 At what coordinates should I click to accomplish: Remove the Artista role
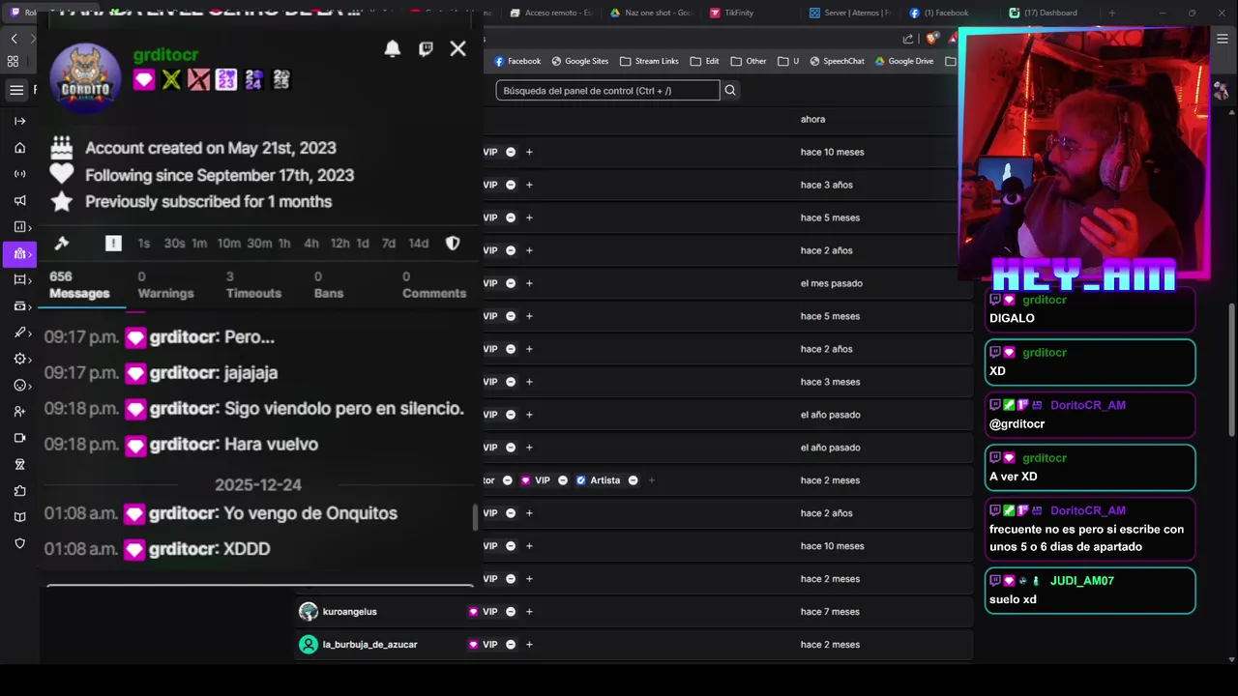click(x=634, y=480)
